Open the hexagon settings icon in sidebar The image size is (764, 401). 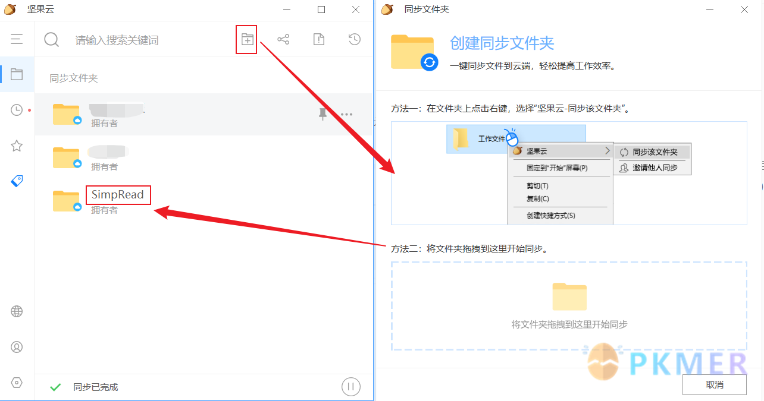point(17,383)
